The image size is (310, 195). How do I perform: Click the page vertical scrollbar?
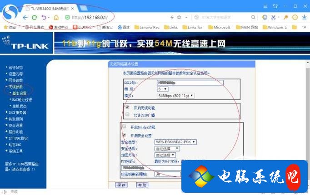tap(308, 124)
